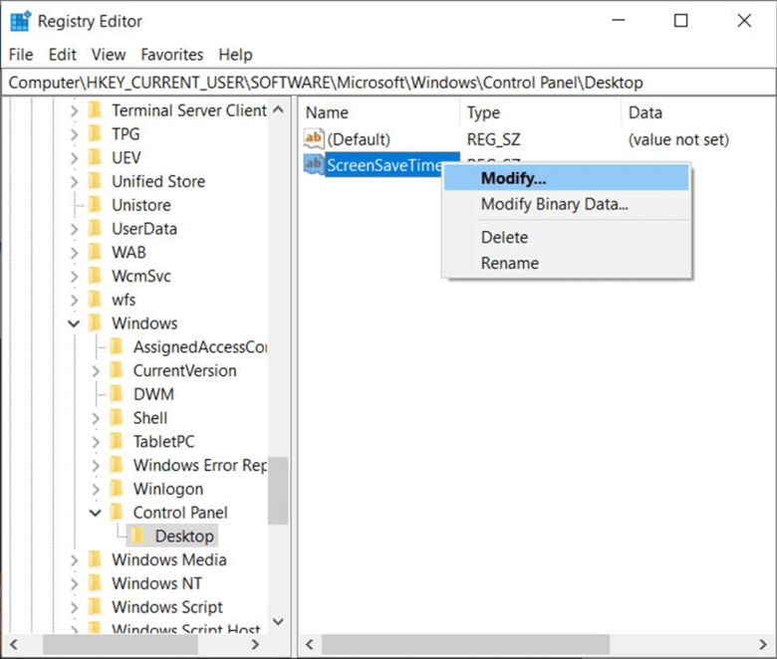Click the tree pane scroll down arrow
This screenshot has width=777, height=659.
(x=278, y=621)
